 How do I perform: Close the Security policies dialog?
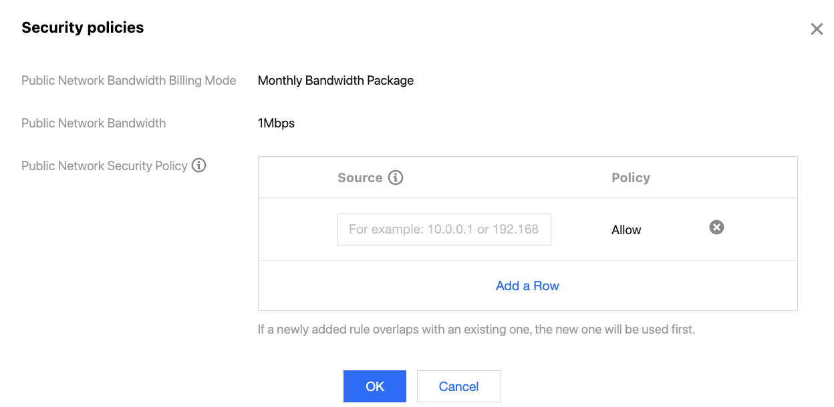click(817, 29)
